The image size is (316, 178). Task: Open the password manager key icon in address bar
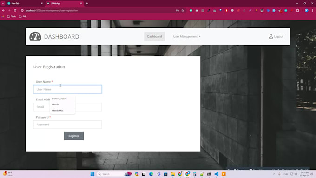(x=177, y=11)
